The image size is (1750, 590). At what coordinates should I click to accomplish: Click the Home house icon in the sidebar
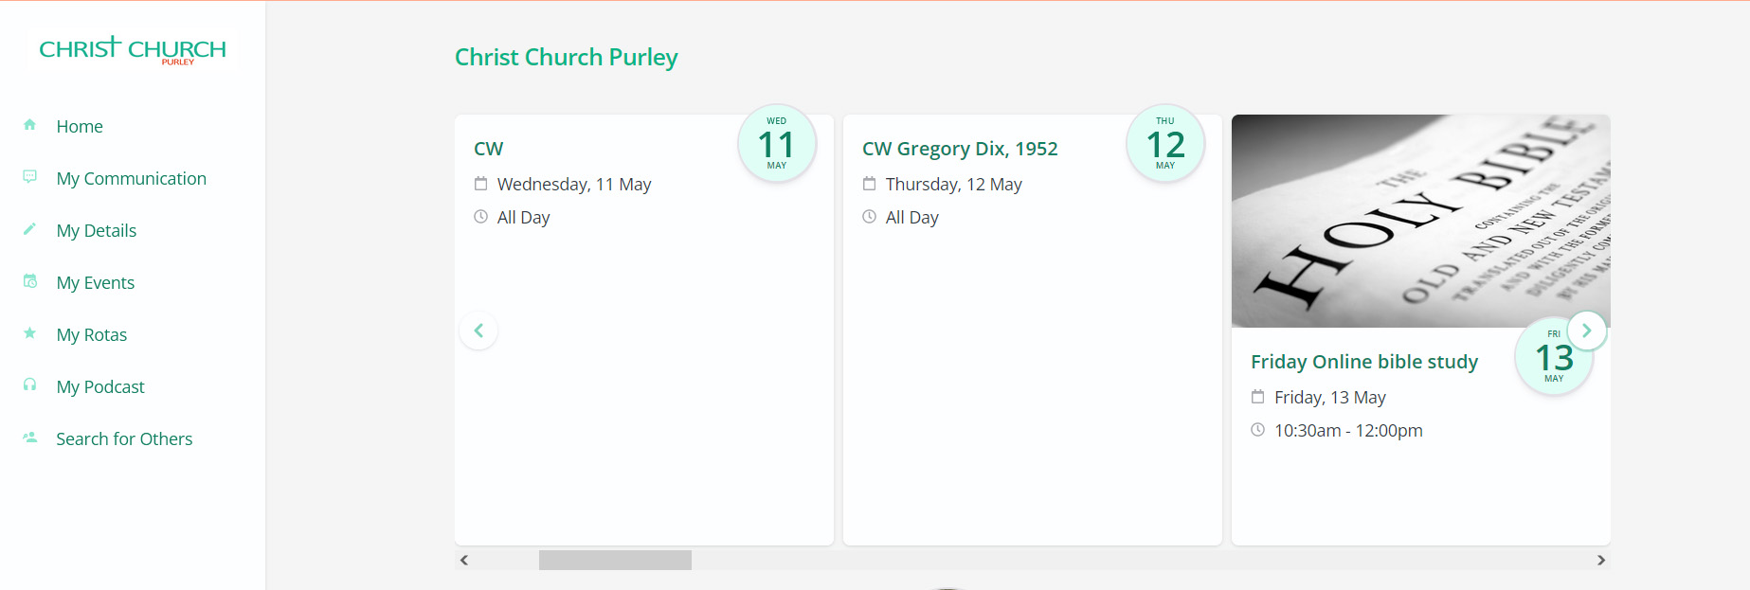(29, 125)
